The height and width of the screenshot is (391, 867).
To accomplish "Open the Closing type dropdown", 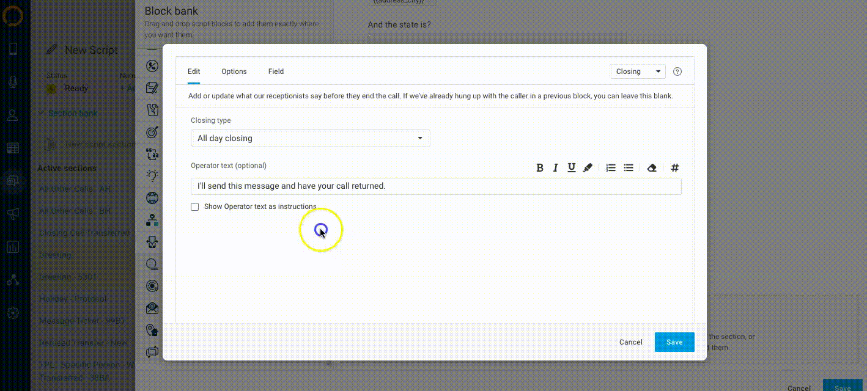I will click(310, 138).
